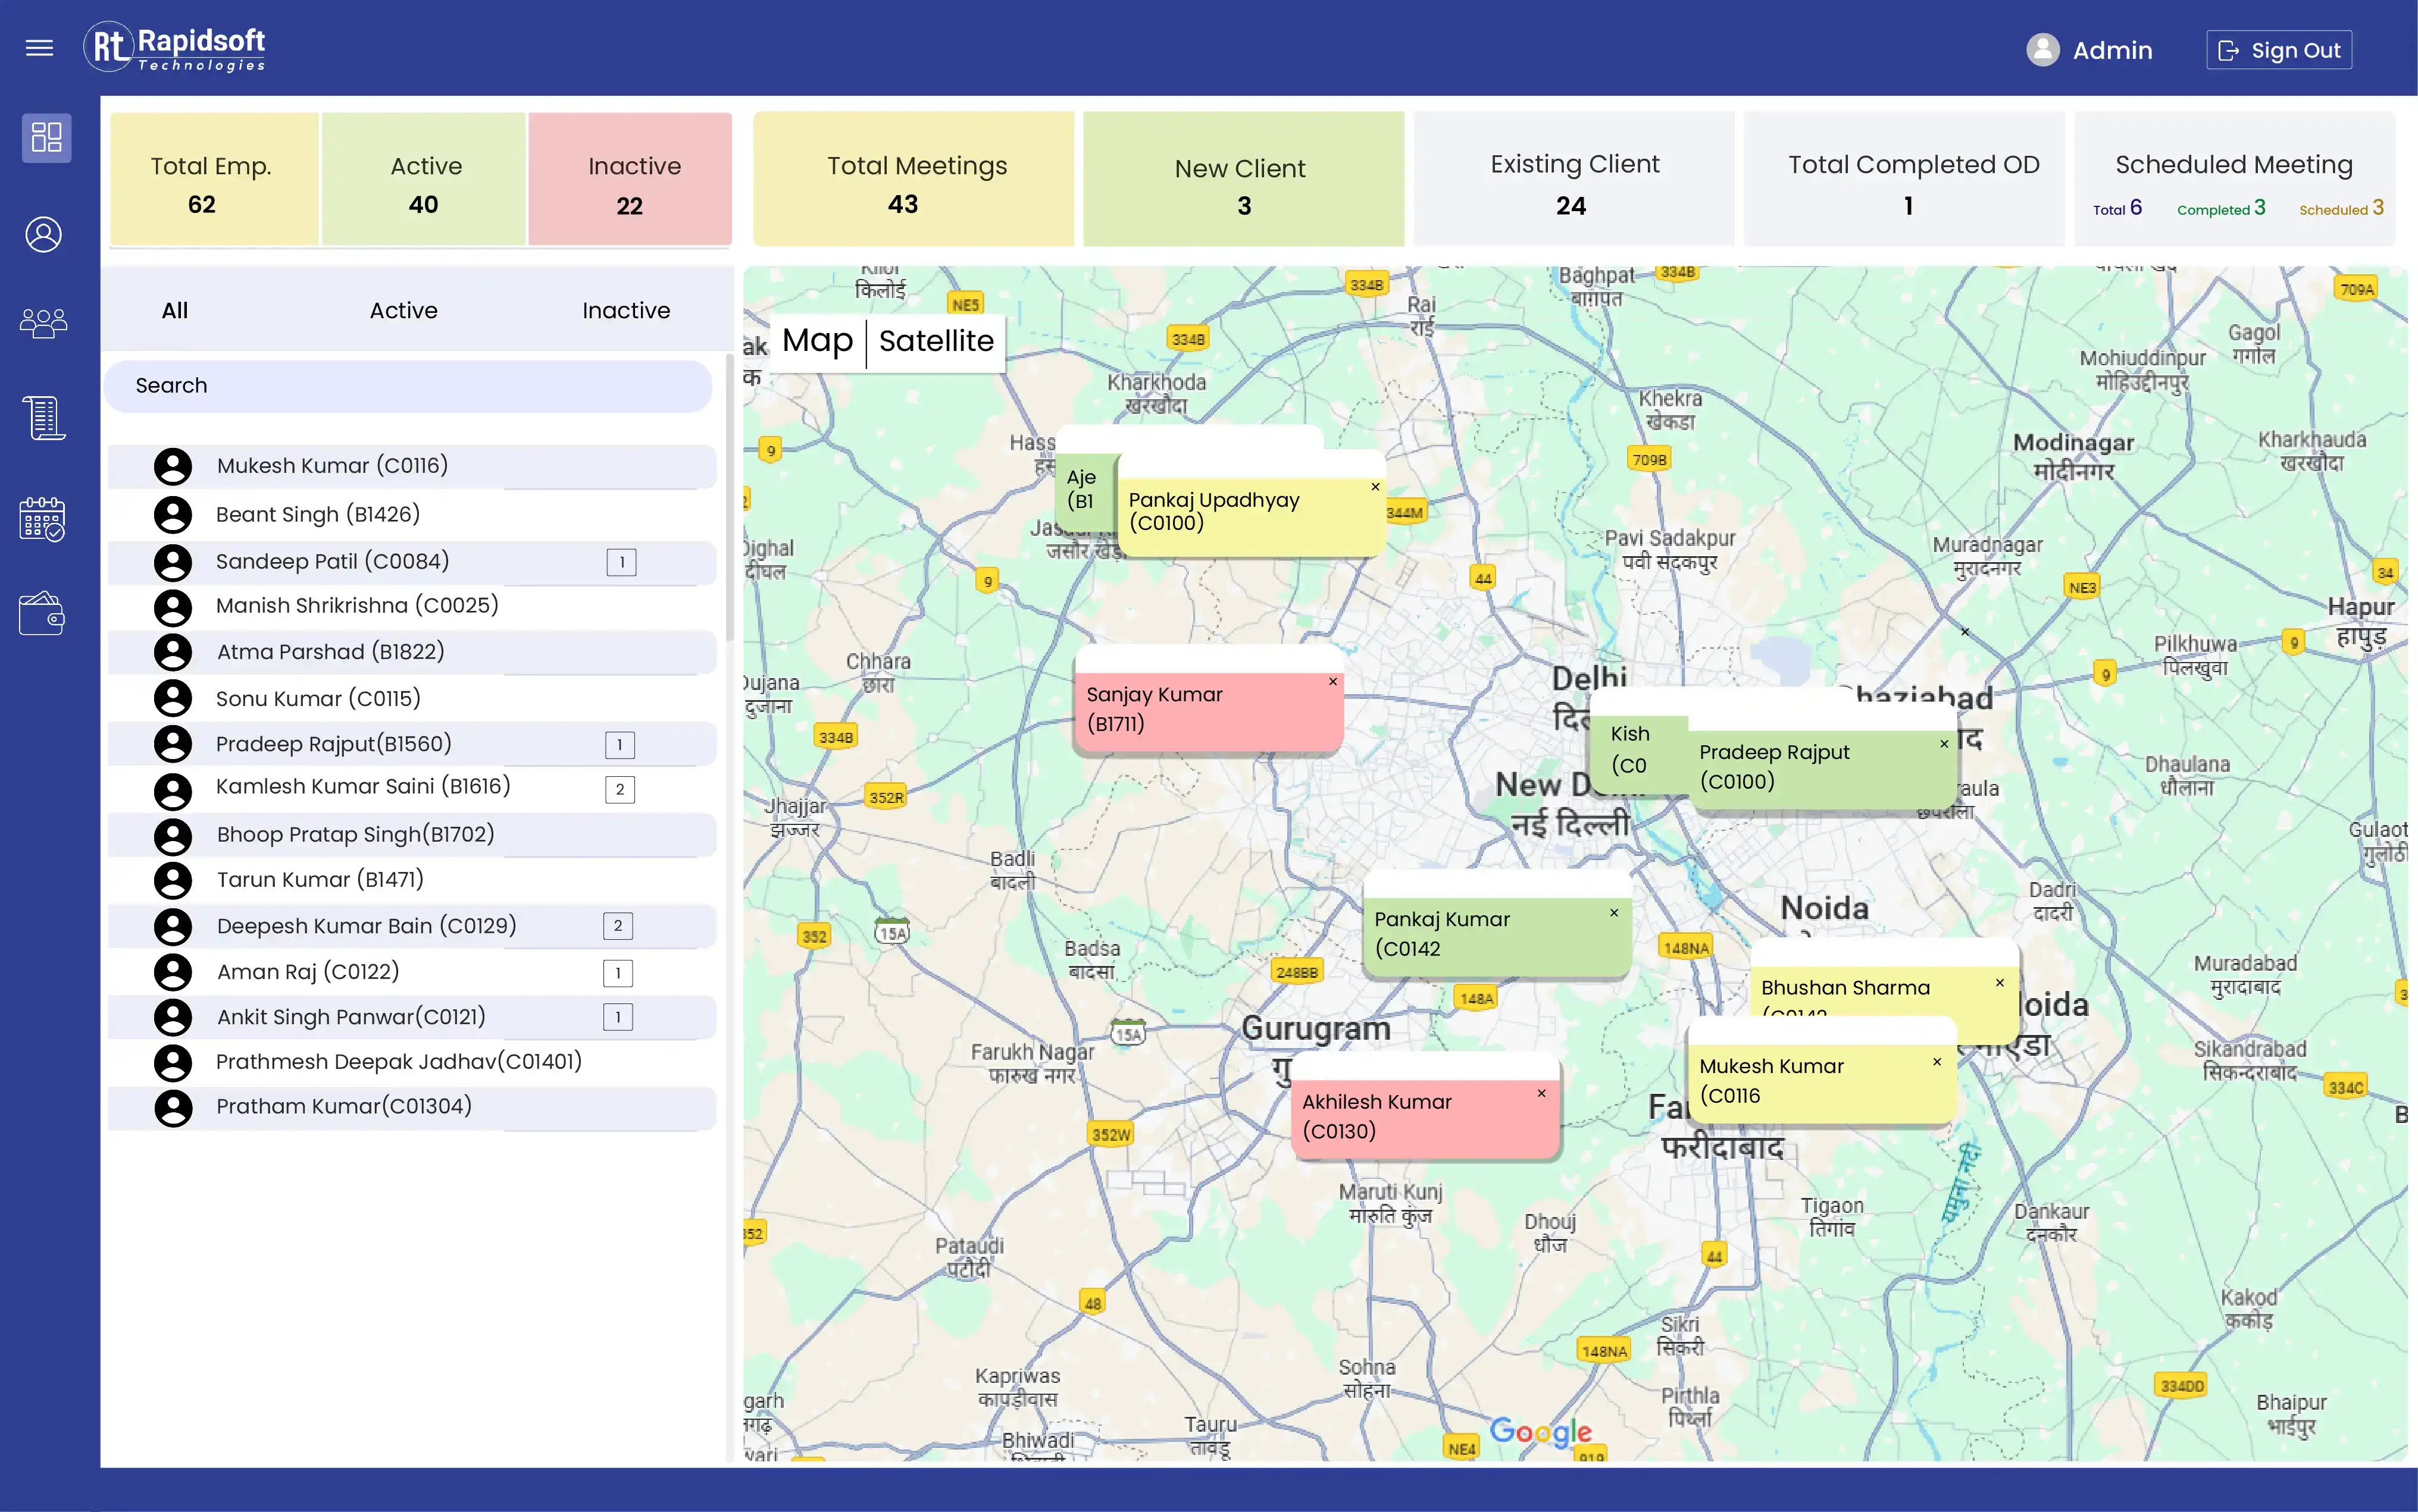This screenshot has height=1512, width=2418.
Task: Click Deepesh Kumar Bain count badge
Action: (617, 926)
